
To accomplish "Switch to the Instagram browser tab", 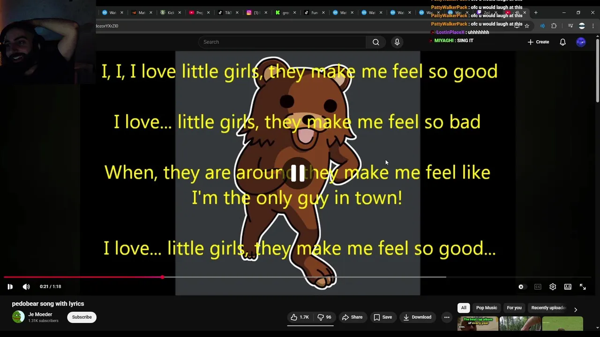I will tap(254, 13).
